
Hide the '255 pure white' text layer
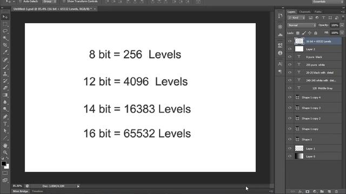tap(290, 65)
